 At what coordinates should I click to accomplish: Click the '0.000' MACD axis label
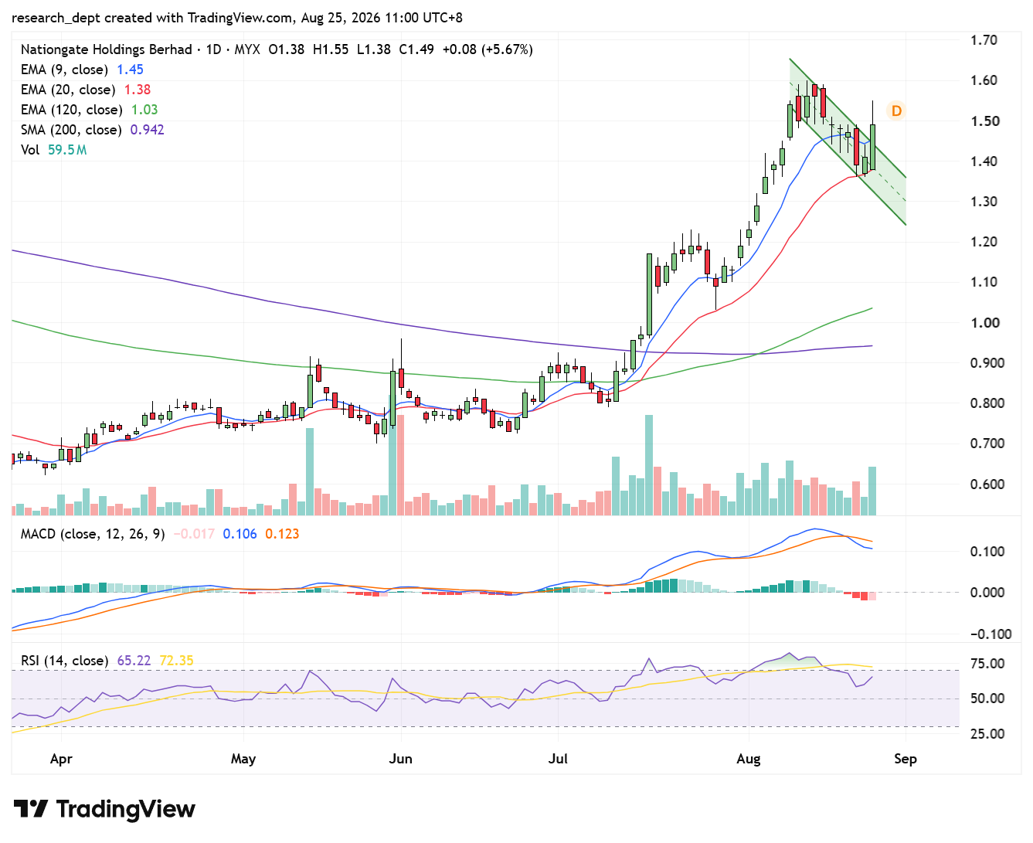point(987,593)
